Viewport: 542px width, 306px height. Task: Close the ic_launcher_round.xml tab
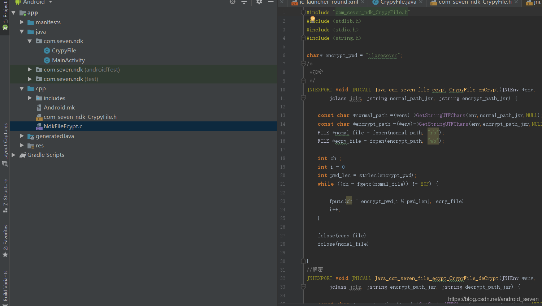click(363, 2)
